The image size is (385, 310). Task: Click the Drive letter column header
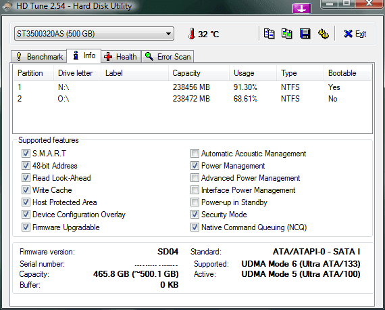78,73
